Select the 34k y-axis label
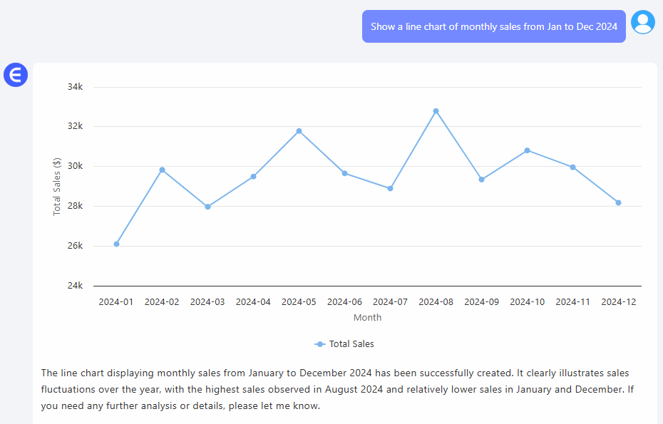Image resolution: width=663 pixels, height=424 pixels. pos(76,86)
